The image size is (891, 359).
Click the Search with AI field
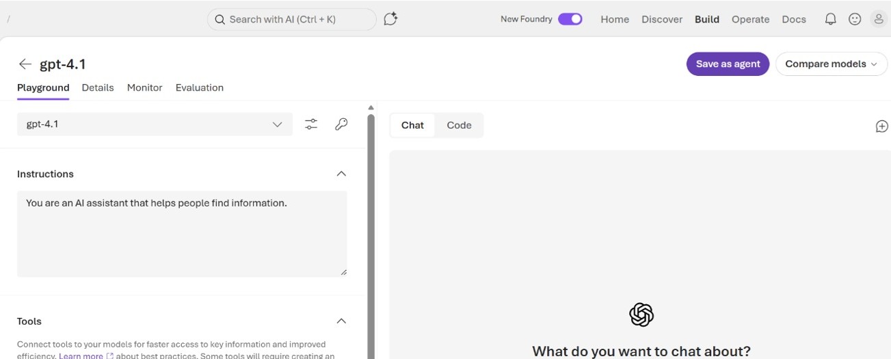[x=292, y=19]
